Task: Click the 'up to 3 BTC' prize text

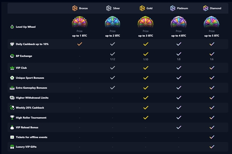Action: [x=146, y=36]
